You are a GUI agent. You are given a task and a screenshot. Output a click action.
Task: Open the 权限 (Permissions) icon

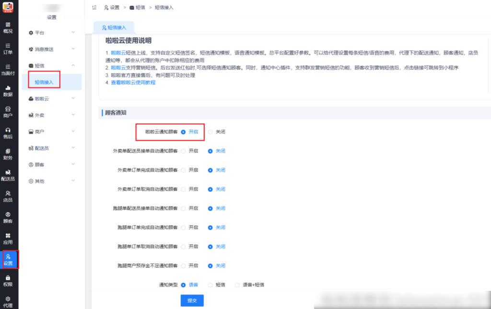click(8, 281)
